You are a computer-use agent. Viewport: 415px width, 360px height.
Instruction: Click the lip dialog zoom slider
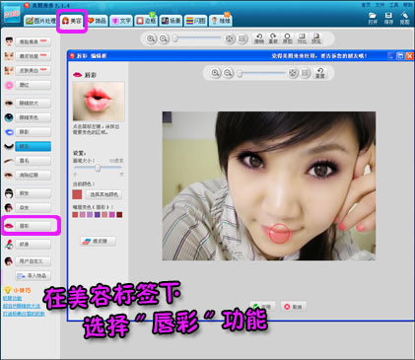pos(240,73)
